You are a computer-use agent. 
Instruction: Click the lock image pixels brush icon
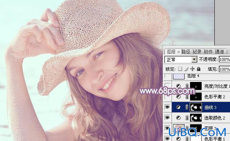[186, 69]
